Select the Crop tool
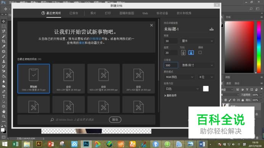 (3, 41)
